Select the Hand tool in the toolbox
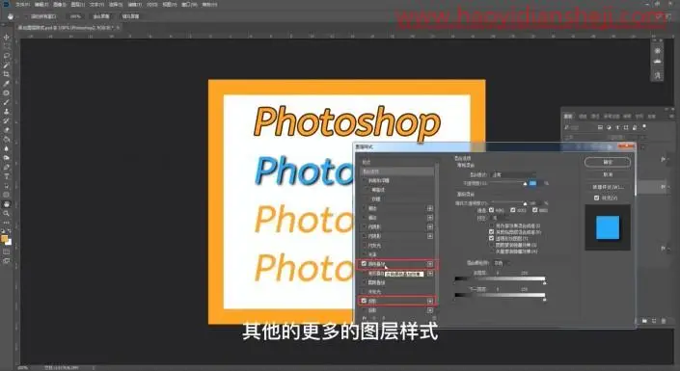This screenshot has width=680, height=371. [x=6, y=204]
